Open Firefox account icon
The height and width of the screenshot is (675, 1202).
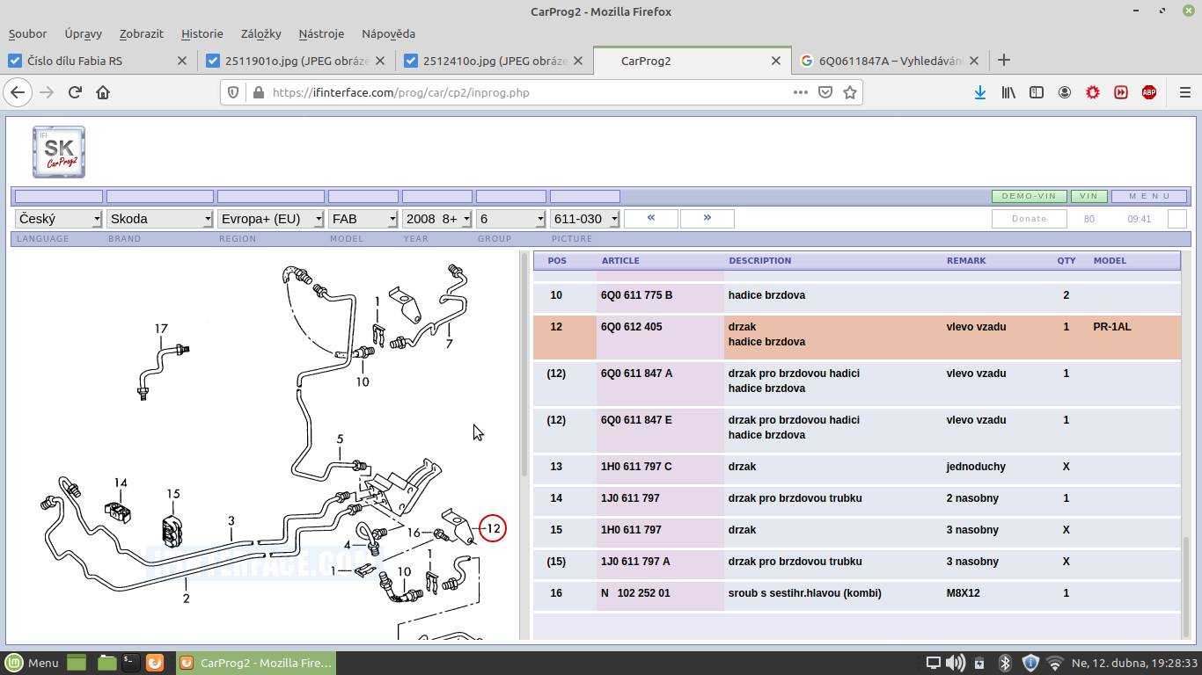[1065, 92]
